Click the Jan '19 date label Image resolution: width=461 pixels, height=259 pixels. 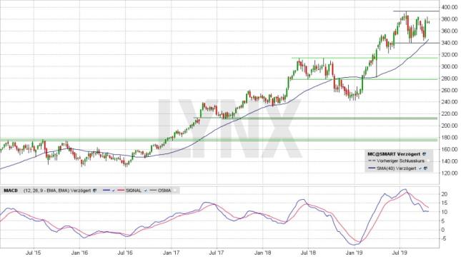coord(355,253)
